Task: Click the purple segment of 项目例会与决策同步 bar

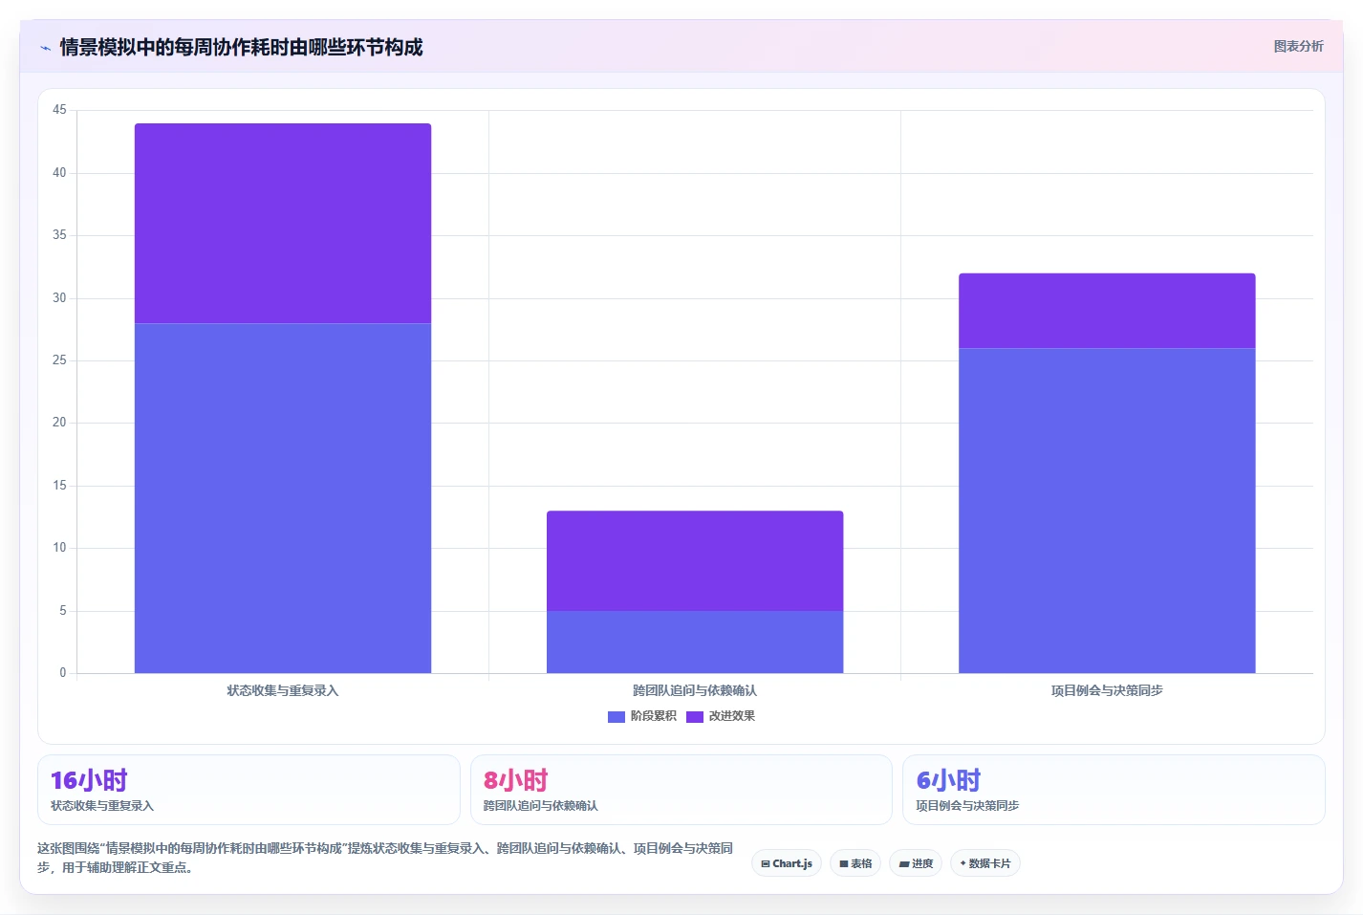Action: [x=1107, y=311]
